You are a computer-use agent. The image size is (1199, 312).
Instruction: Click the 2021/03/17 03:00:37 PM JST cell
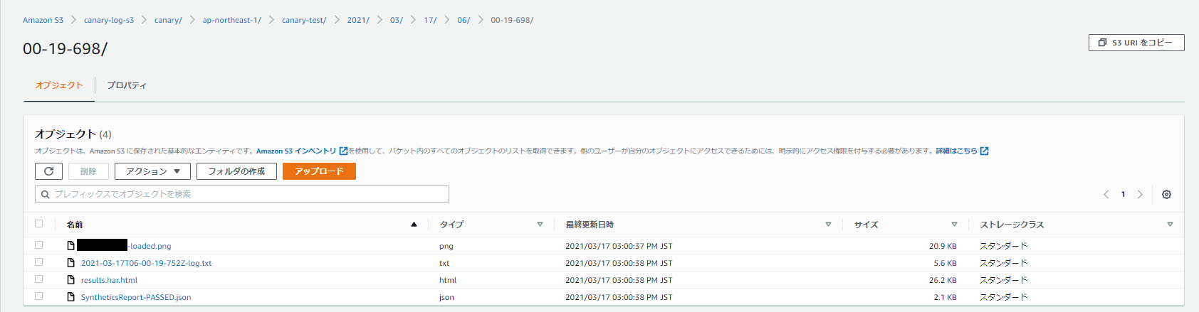[619, 246]
